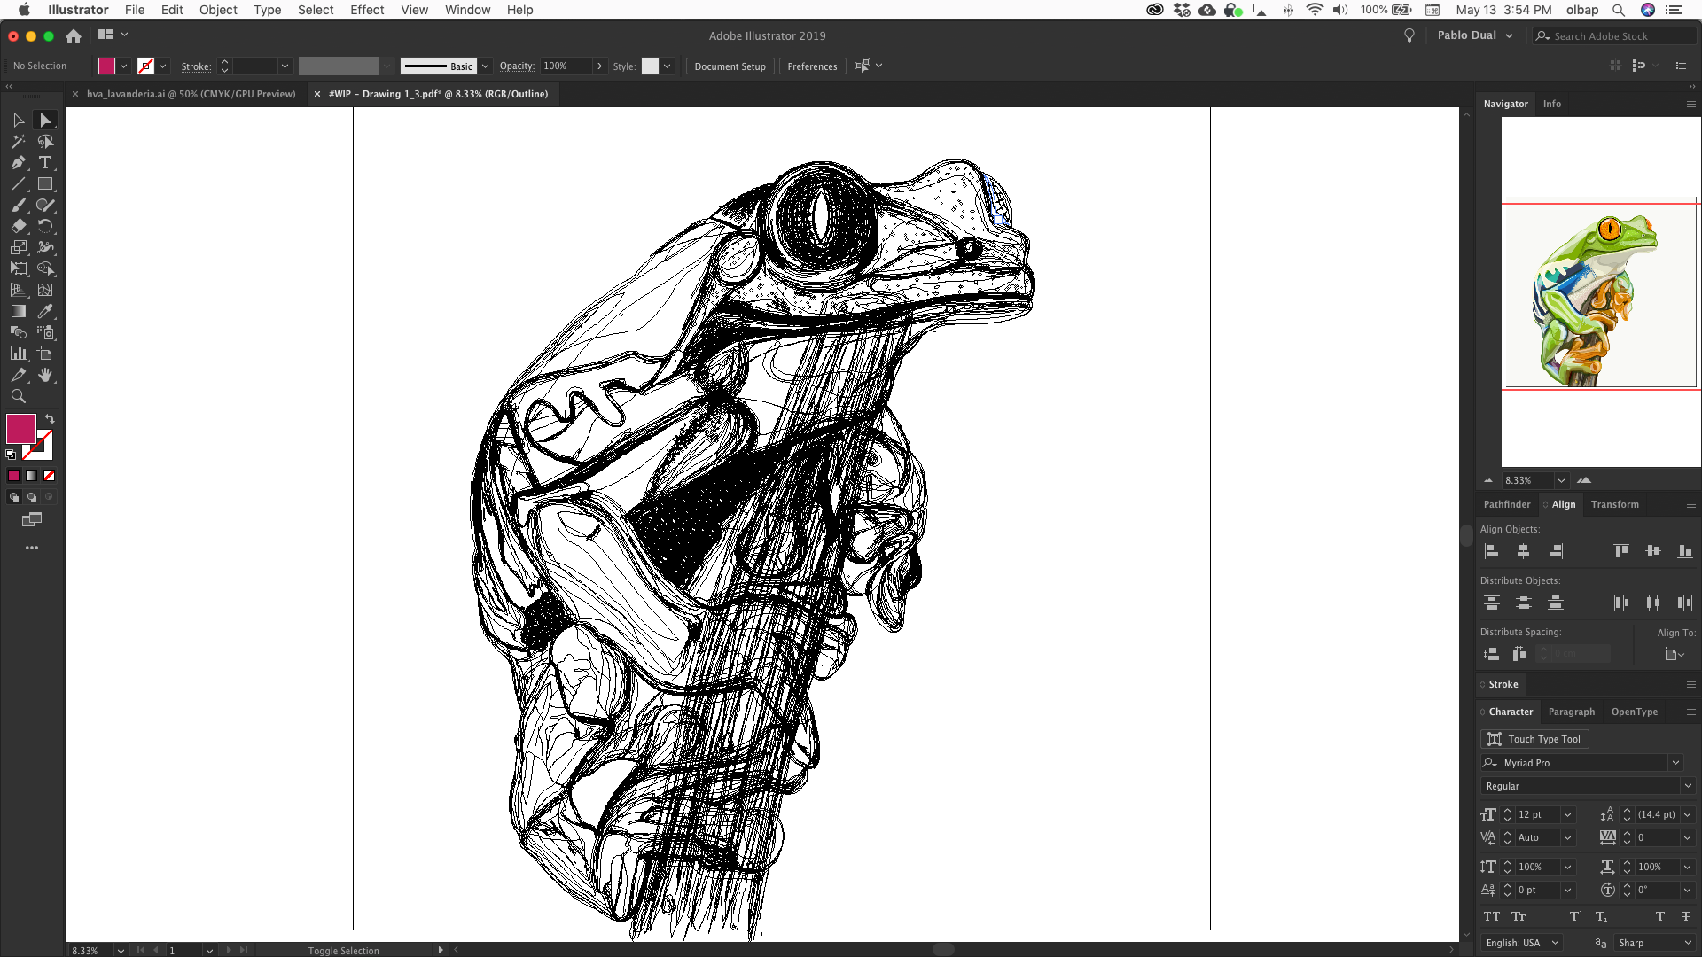Pick the Eyedropper tool
This screenshot has width=1702, height=957.
[45, 311]
